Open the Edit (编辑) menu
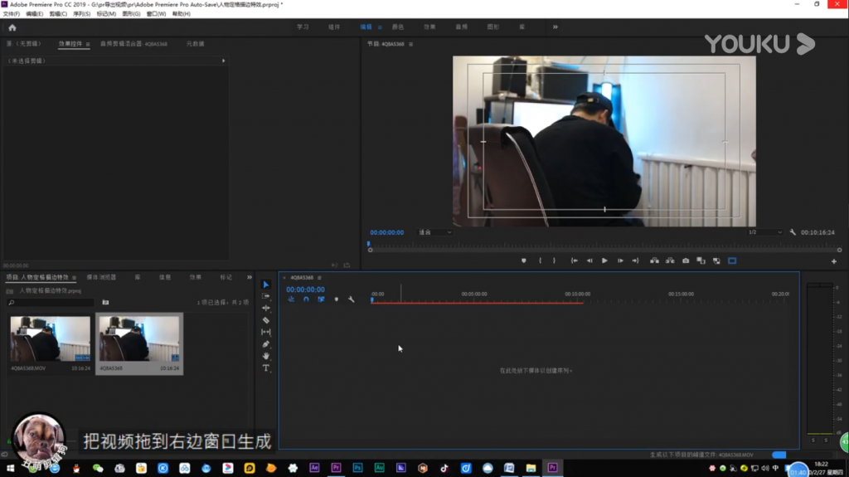This screenshot has width=849, height=477. (x=34, y=13)
